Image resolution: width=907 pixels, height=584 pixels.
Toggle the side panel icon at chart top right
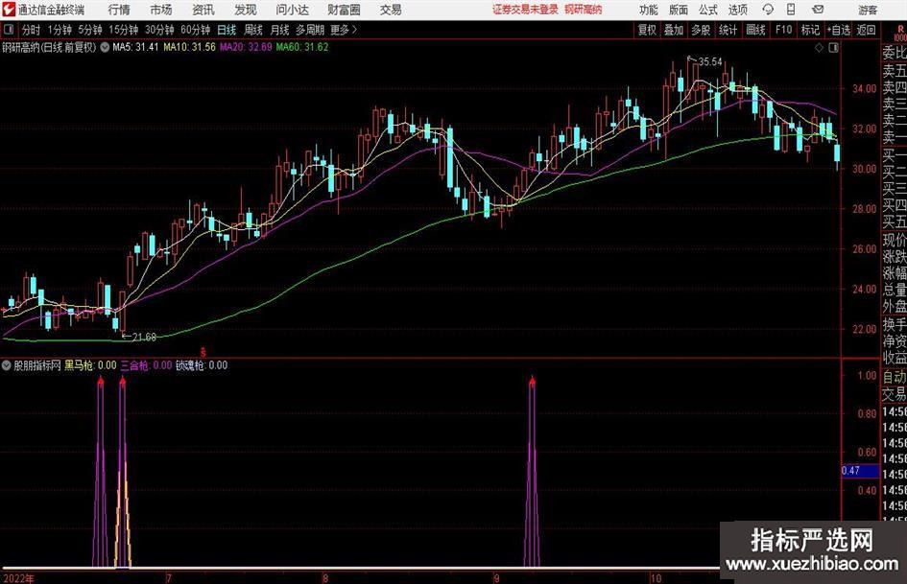(833, 48)
